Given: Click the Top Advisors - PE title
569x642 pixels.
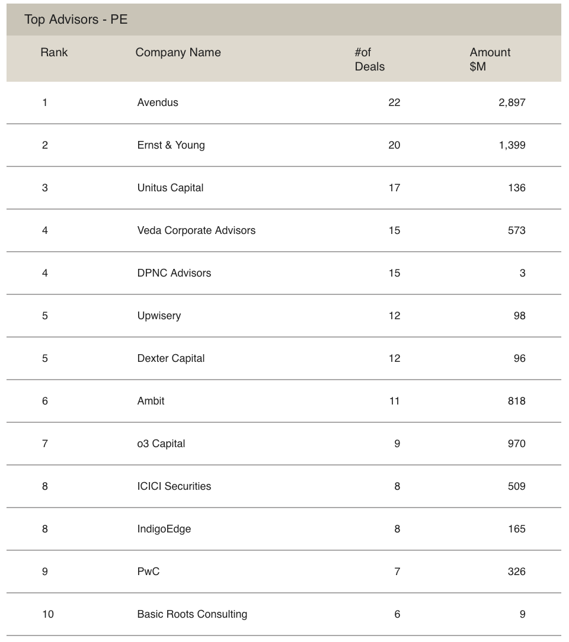Looking at the screenshot, I should click(x=76, y=20).
